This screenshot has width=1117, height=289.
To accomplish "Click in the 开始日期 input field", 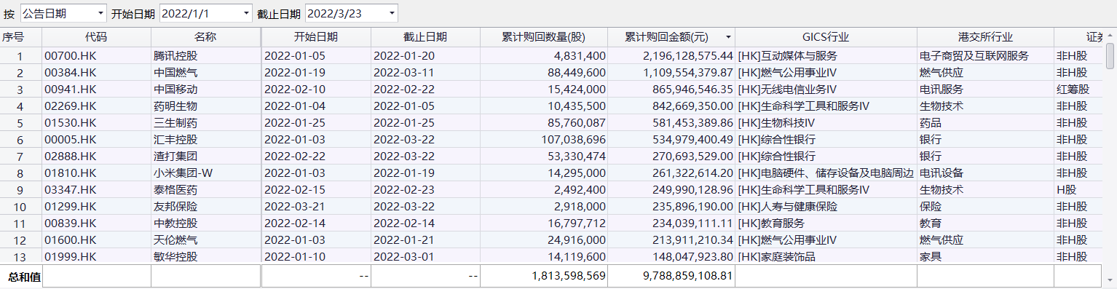I will [x=199, y=13].
